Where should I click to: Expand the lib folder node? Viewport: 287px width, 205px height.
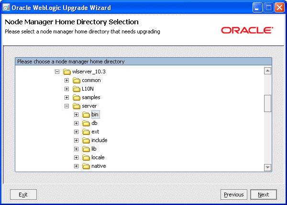[76, 149]
